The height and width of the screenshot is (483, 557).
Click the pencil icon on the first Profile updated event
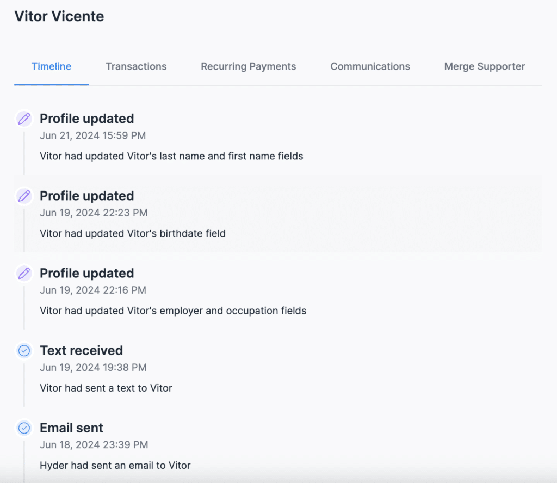tap(24, 119)
